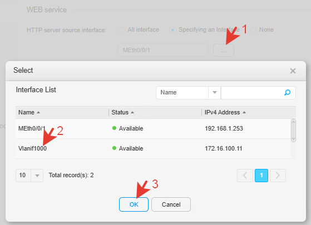Select Specifying an Interface radio button
This screenshot has height=225, width=311.
click(172, 30)
